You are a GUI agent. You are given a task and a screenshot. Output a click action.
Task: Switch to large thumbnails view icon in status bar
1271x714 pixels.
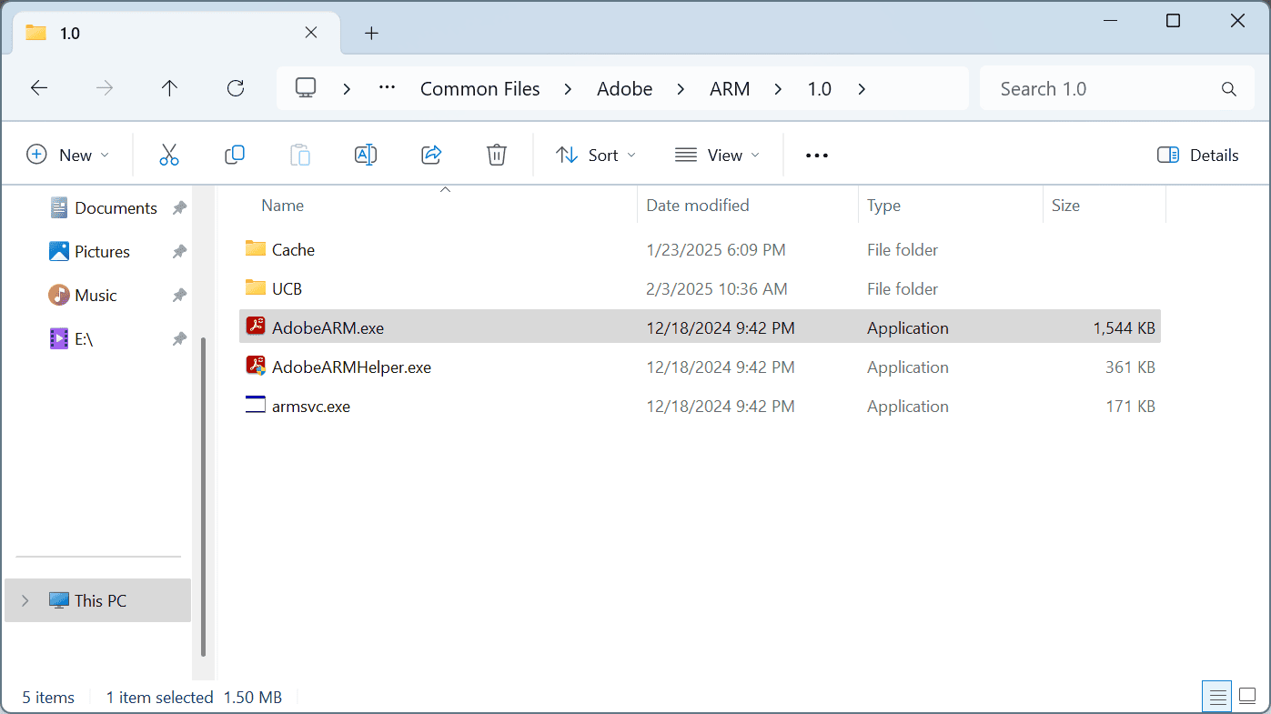(1247, 697)
